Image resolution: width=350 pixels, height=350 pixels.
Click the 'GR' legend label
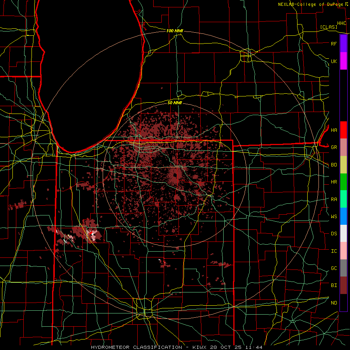[x=334, y=147]
